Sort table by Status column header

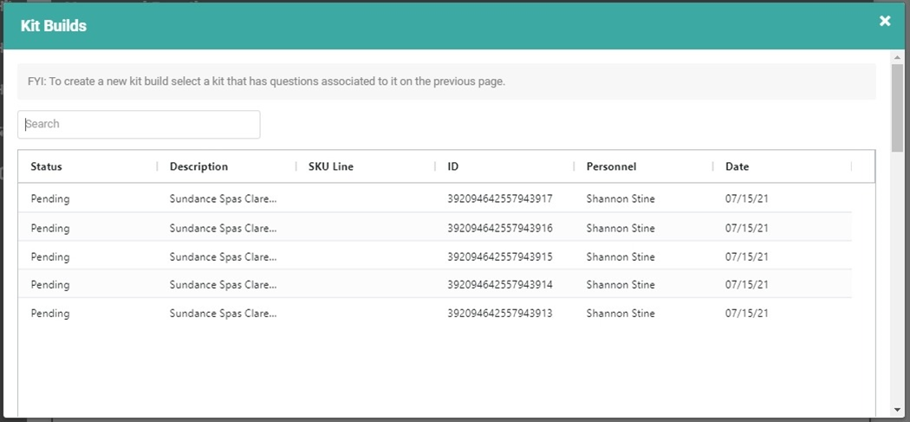(x=47, y=166)
